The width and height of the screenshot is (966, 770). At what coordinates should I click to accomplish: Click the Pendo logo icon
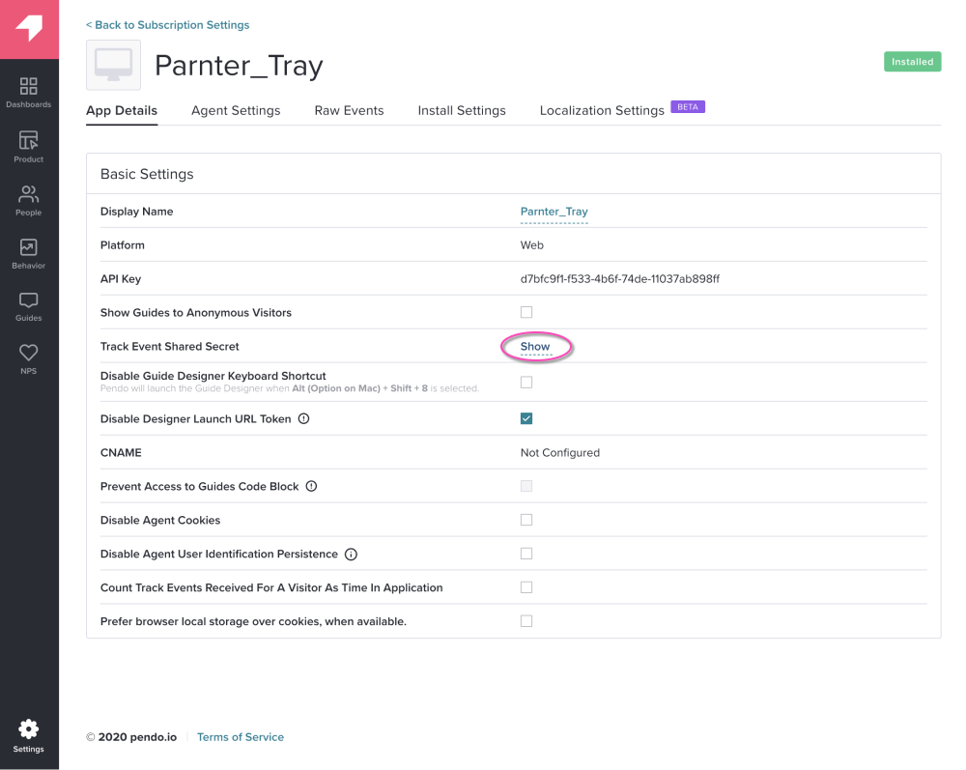tap(29, 29)
